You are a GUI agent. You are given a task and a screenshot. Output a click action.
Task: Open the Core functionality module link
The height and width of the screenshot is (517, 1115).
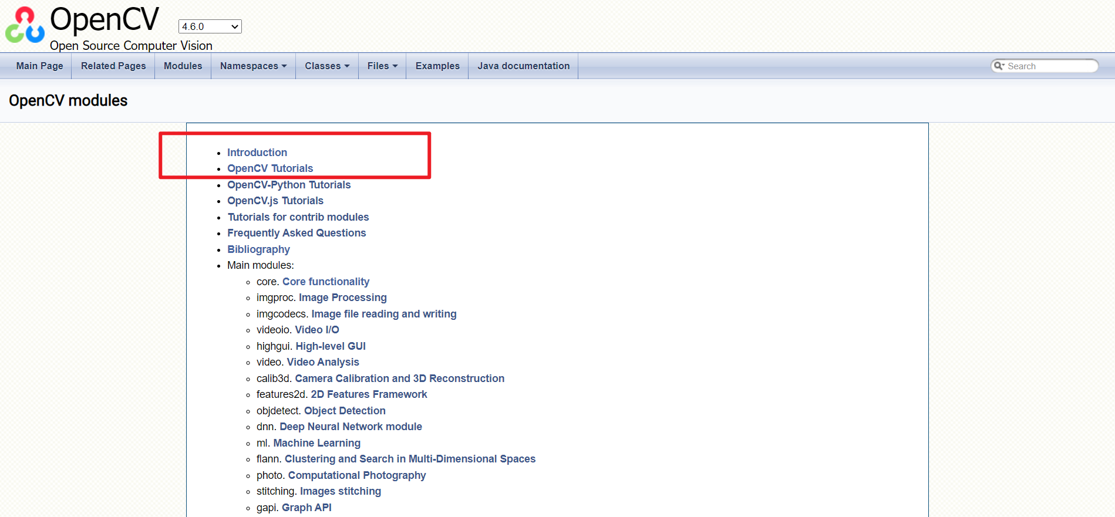(x=326, y=282)
